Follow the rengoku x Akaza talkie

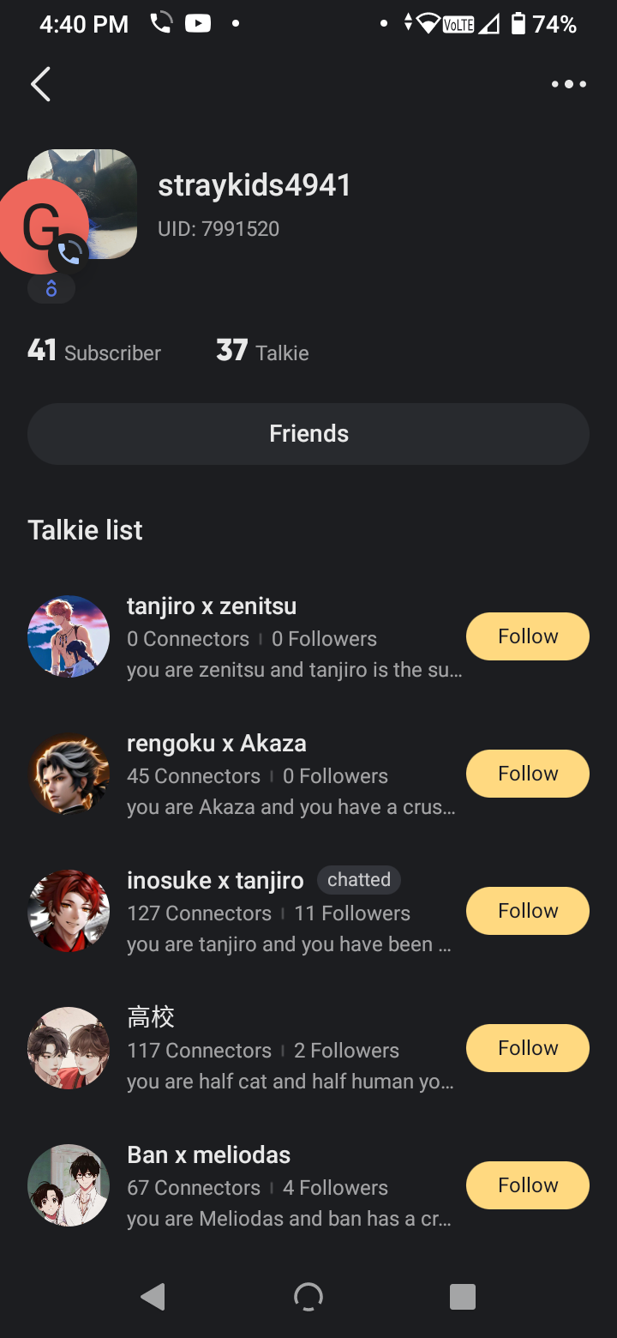click(528, 774)
